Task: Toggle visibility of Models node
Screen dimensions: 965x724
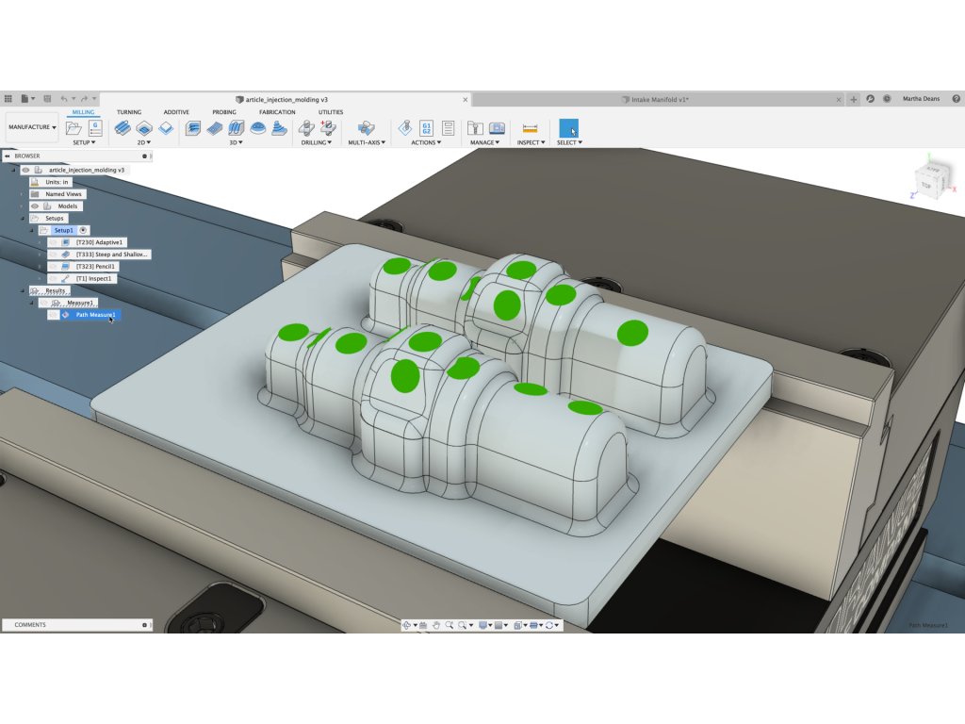Action: click(x=35, y=206)
